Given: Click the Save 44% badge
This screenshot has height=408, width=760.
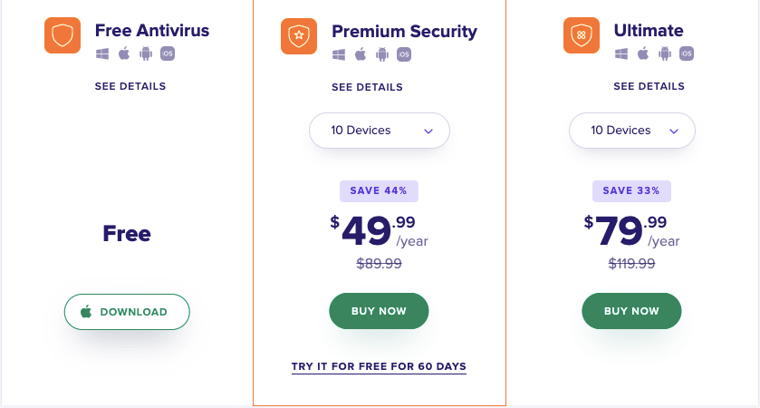Looking at the screenshot, I should pyautogui.click(x=379, y=191).
